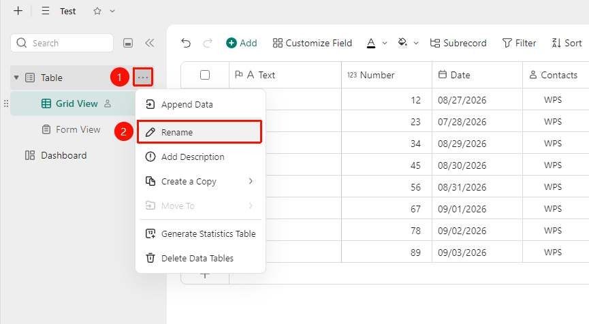The width and height of the screenshot is (589, 324).
Task: Click the plus icon beside Test title
Action: click(18, 11)
